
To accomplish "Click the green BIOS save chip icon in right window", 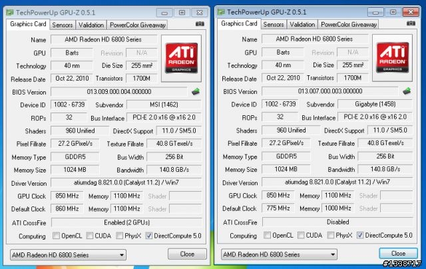I will coord(407,91).
